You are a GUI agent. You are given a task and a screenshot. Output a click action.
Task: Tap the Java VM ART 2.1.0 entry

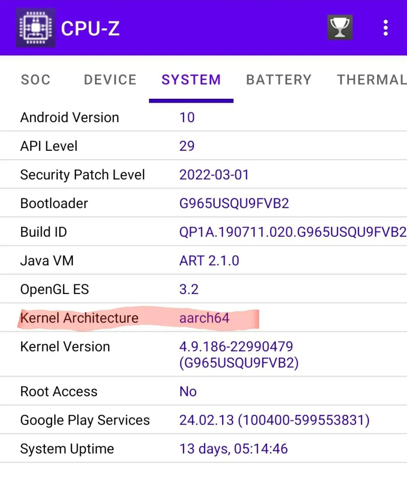(x=209, y=261)
